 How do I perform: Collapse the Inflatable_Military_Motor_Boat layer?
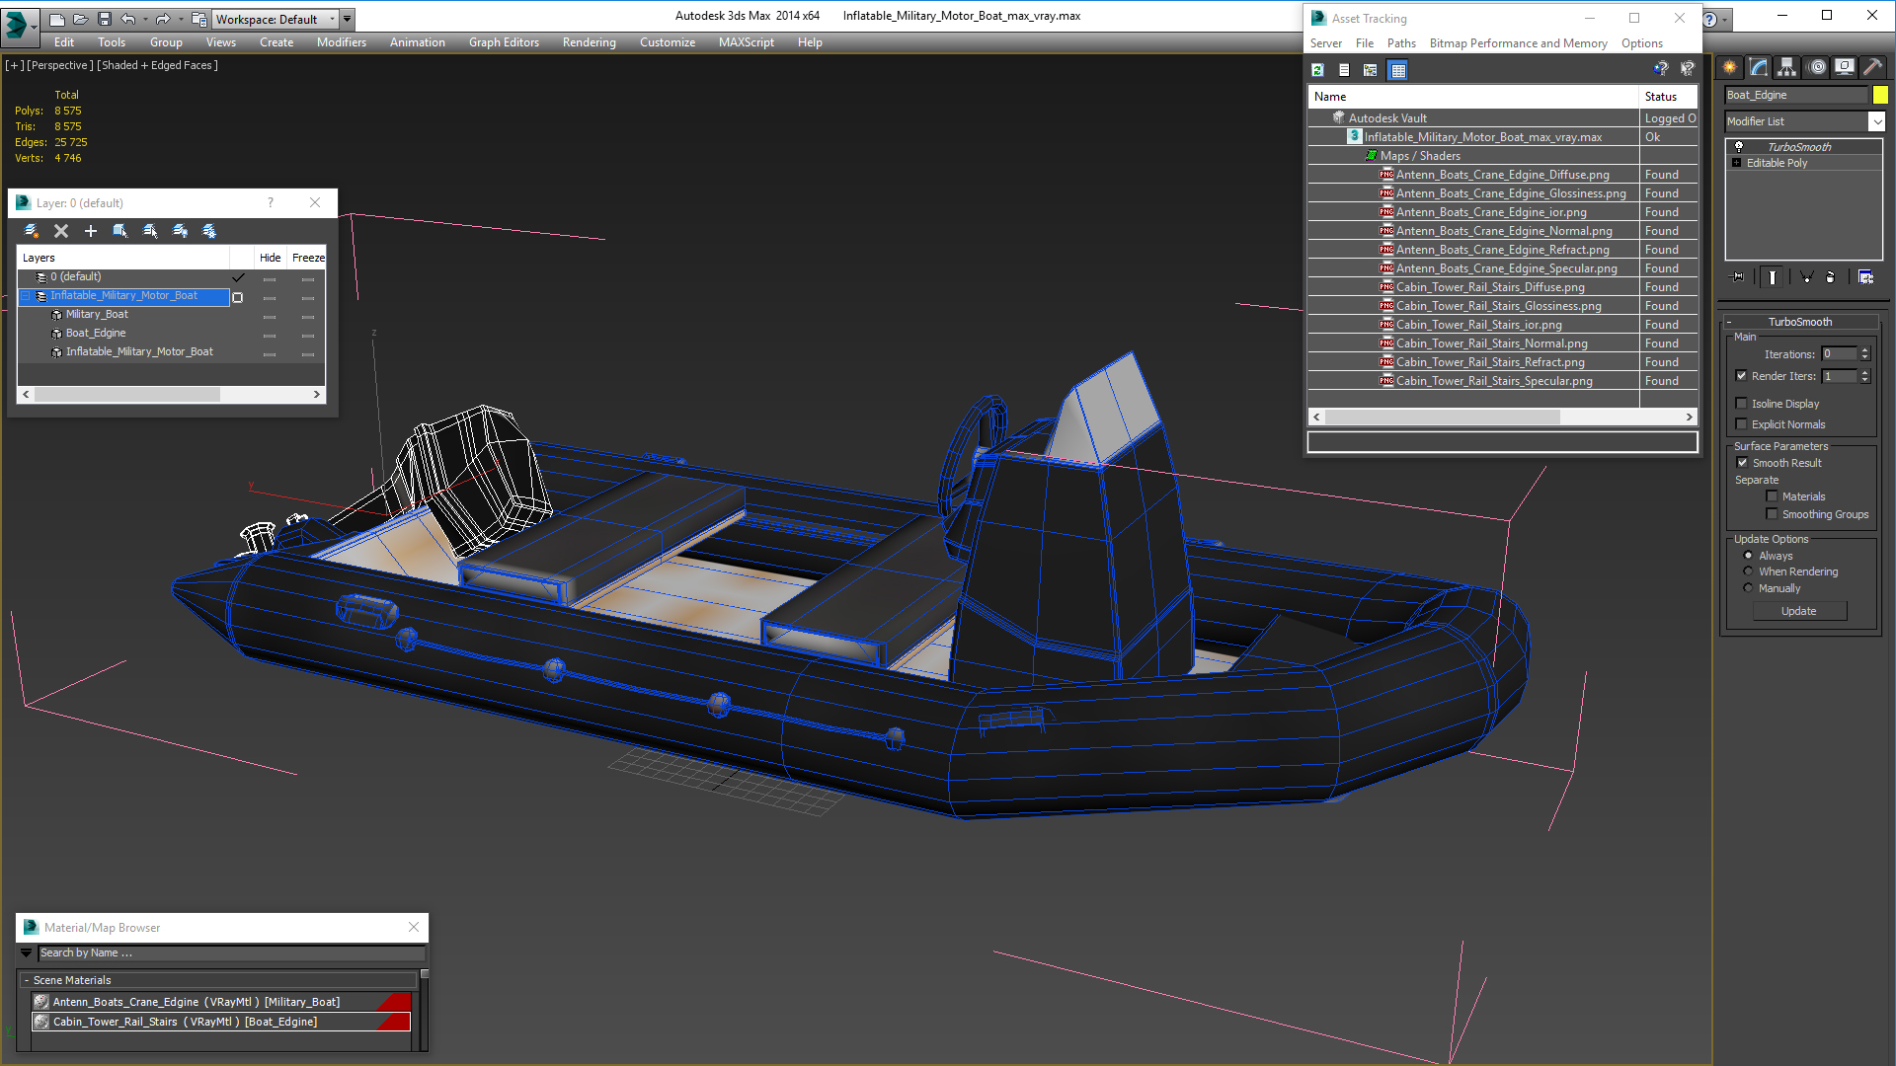click(x=26, y=296)
